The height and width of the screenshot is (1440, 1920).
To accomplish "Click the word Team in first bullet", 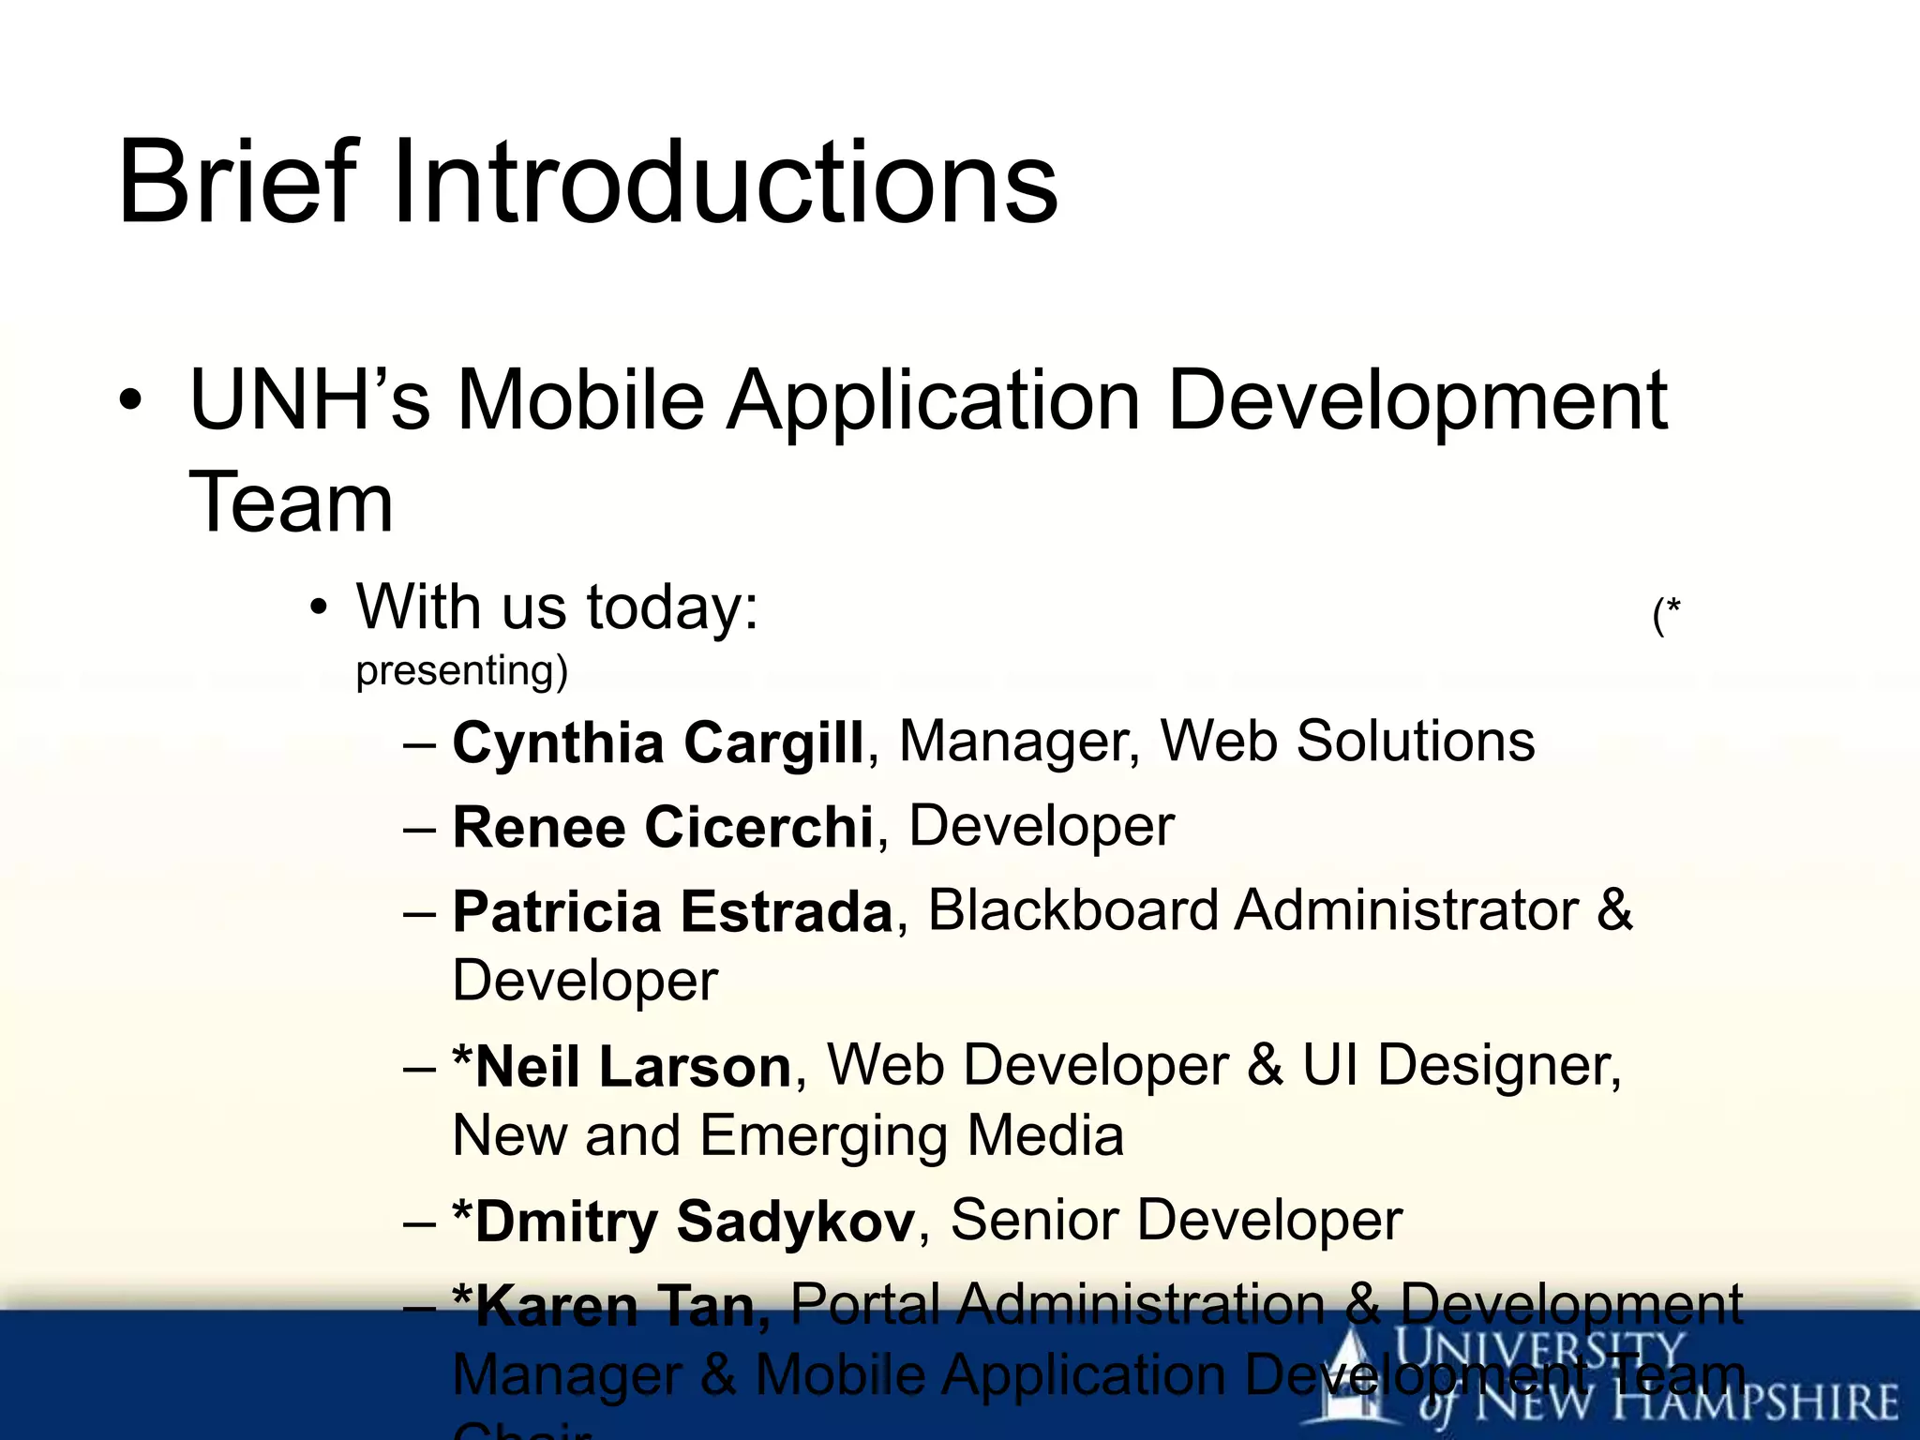I will click(291, 503).
